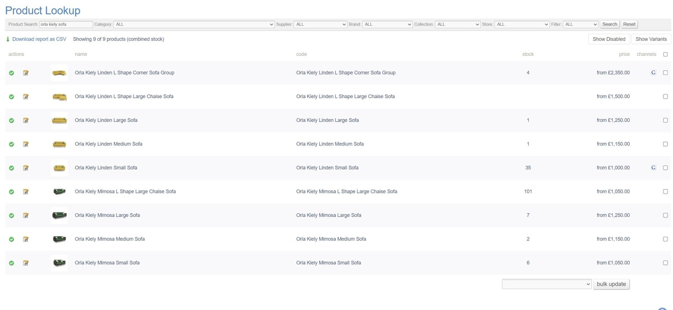This screenshot has width=673, height=310.
Task: Click code text Orla Kiely Linden Large Sofa
Action: (327, 121)
